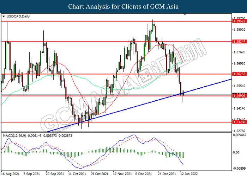Screen dimensions: 247x176
Task: Click the 1.29522 resistance price label
Action: [x=239, y=21]
